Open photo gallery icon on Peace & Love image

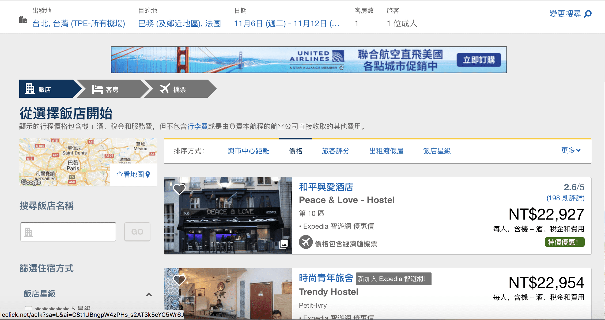tap(283, 244)
